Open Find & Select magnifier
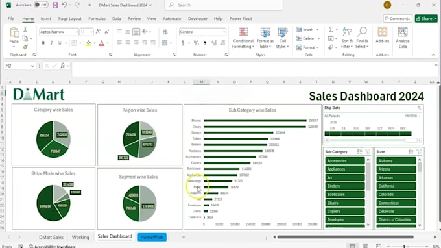The image size is (441, 248). point(362,38)
